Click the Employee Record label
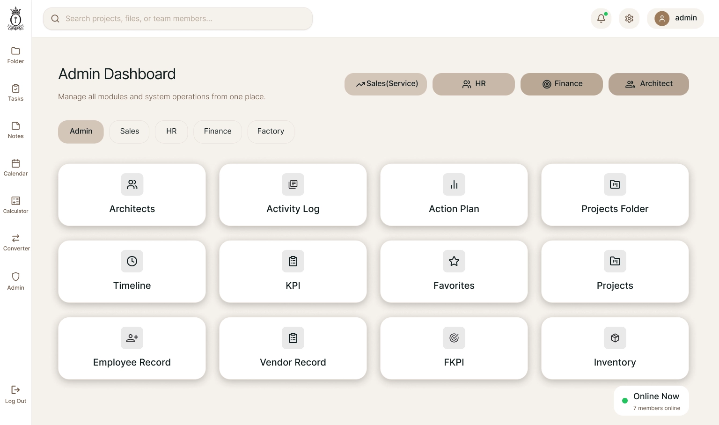Image resolution: width=719 pixels, height=425 pixels. pos(132,362)
